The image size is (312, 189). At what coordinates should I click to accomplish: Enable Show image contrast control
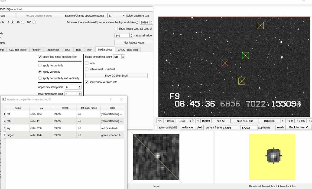pos(116,29)
